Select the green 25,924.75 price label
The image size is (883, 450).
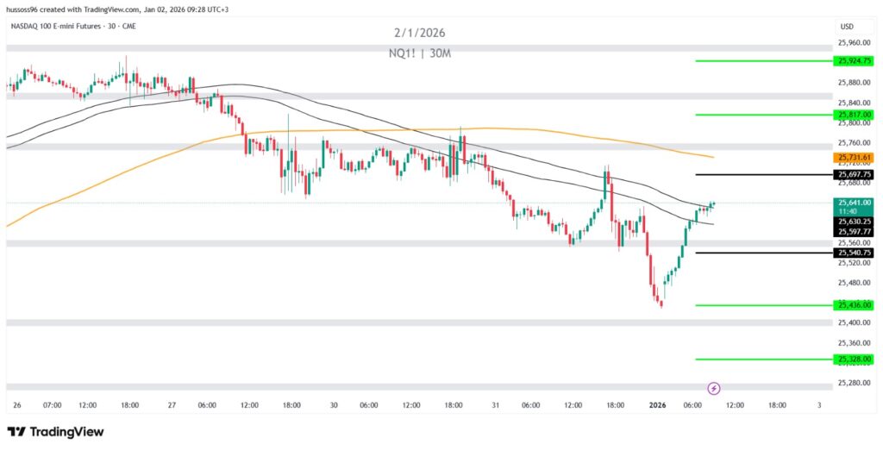click(x=854, y=61)
